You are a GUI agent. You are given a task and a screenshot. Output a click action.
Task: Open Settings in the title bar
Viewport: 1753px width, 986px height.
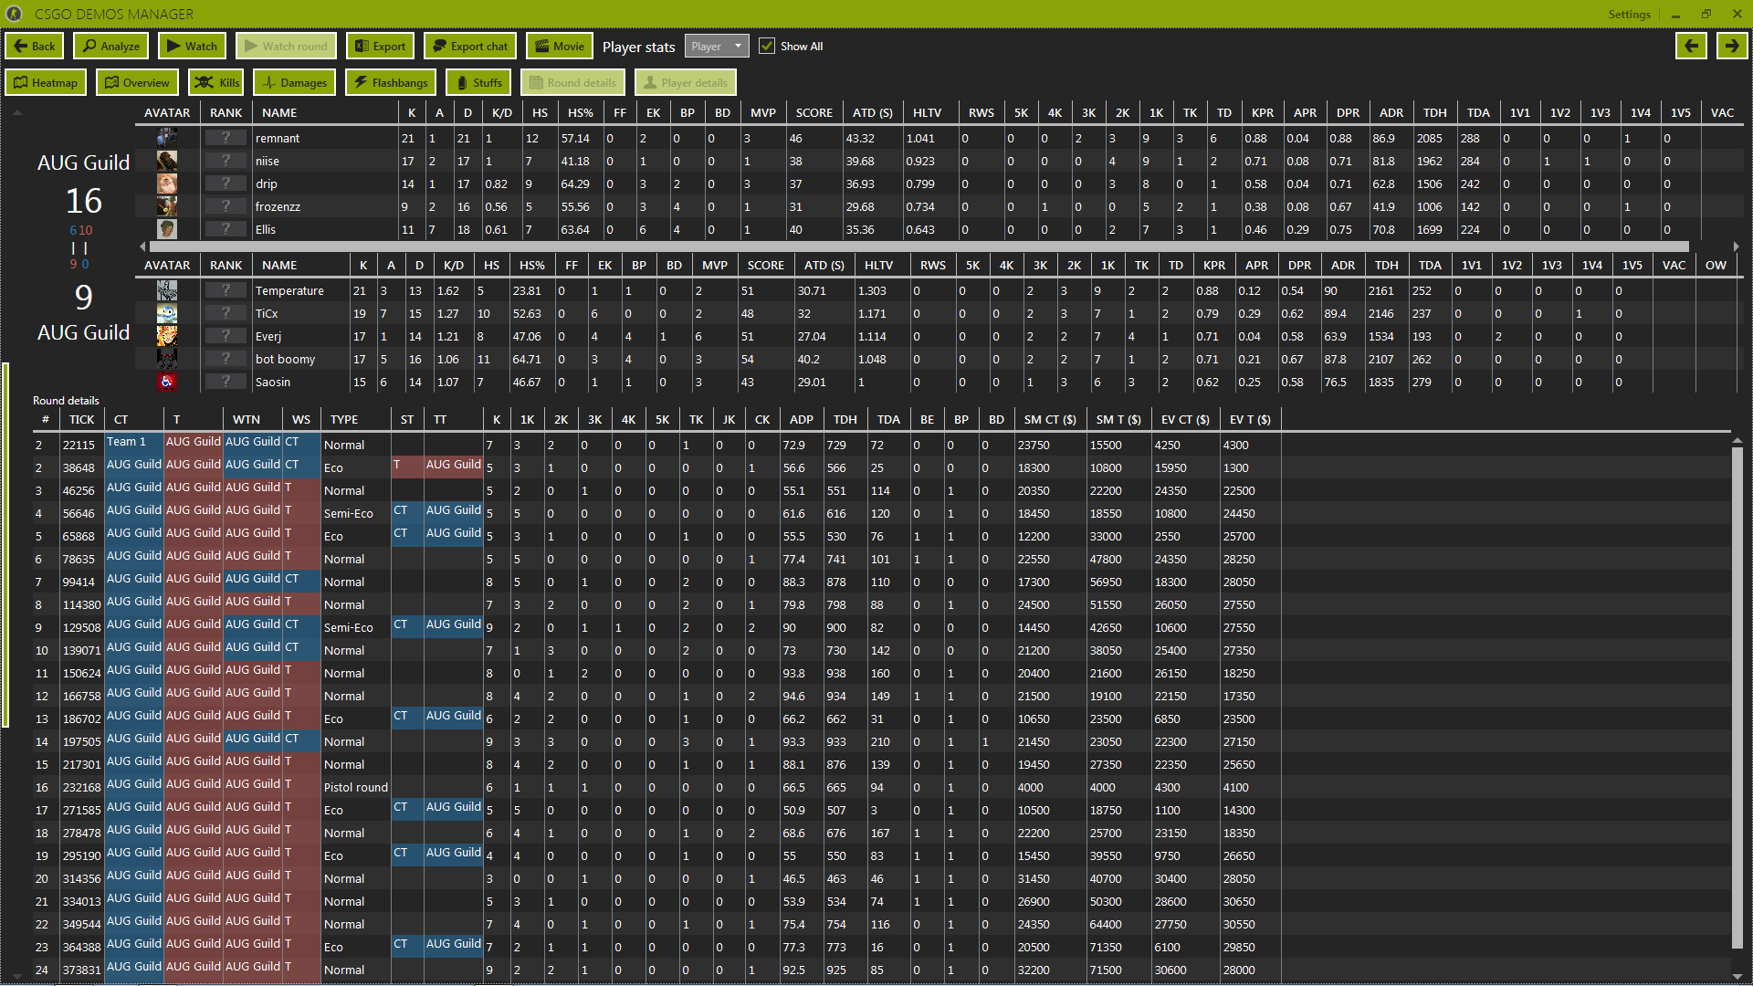click(x=1629, y=14)
